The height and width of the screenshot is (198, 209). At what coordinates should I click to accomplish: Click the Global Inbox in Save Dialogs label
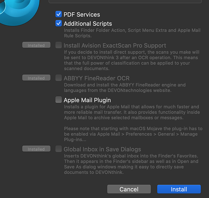pos(103,149)
